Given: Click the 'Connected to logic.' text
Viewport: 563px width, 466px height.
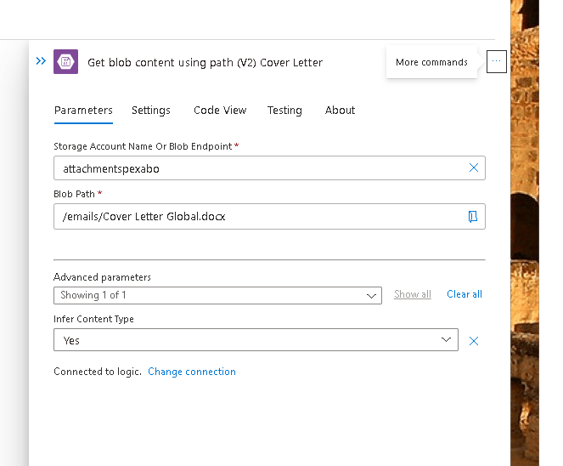Looking at the screenshot, I should (98, 372).
